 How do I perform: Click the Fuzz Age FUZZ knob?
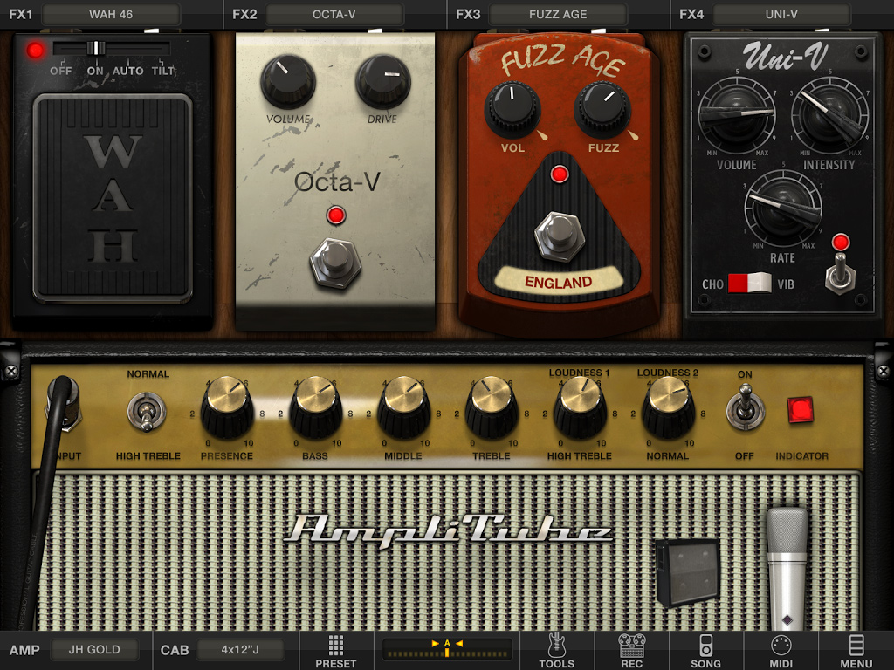click(x=602, y=109)
